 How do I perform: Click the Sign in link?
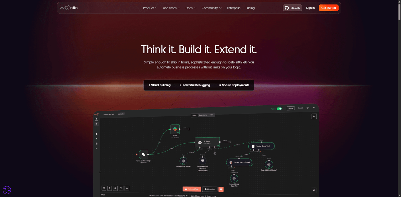point(310,8)
